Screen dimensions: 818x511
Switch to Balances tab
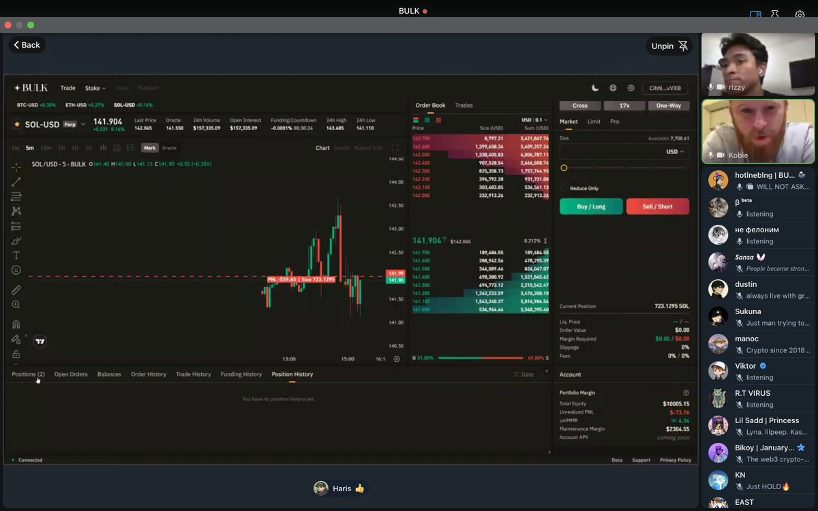pyautogui.click(x=109, y=374)
